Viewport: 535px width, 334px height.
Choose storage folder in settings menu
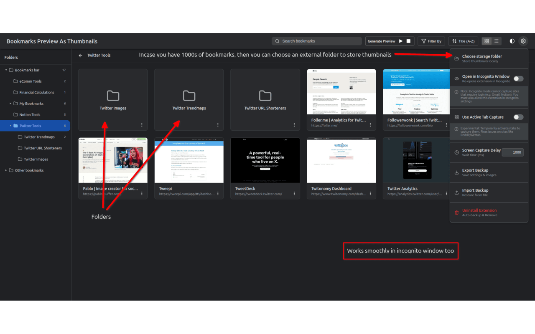(x=489, y=58)
